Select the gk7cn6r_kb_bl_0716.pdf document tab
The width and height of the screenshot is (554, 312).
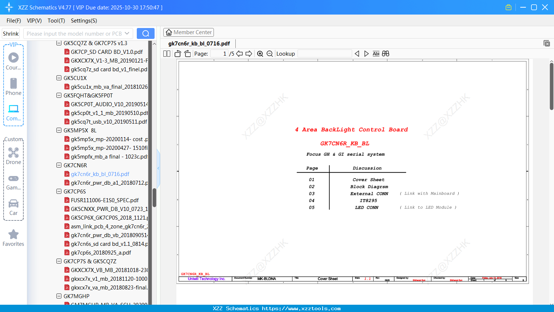click(199, 44)
